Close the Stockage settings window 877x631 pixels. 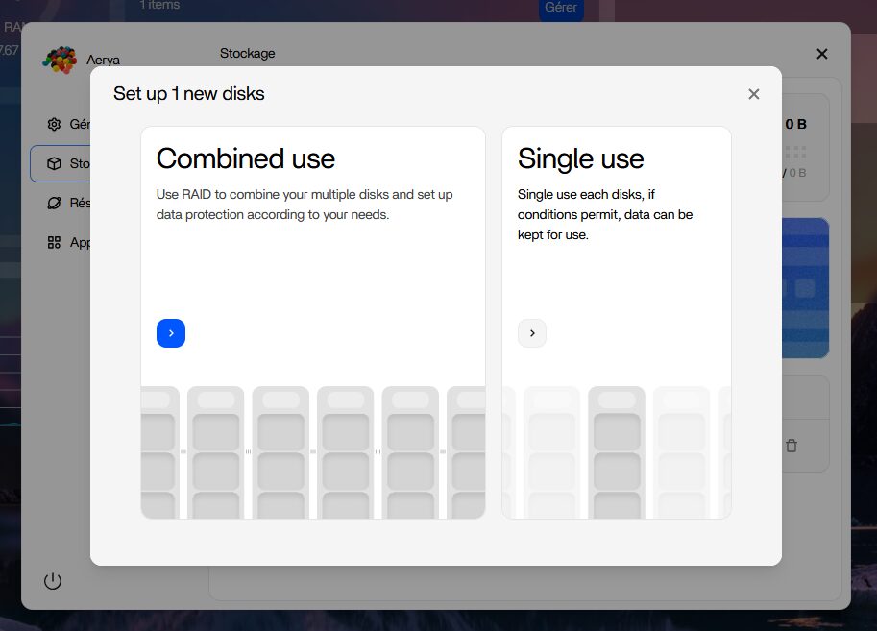click(x=821, y=54)
